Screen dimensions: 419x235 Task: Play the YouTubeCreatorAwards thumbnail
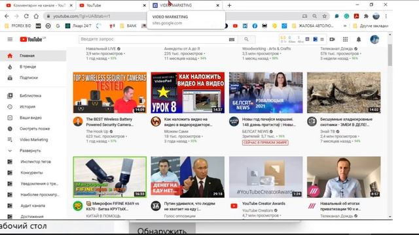(266, 177)
